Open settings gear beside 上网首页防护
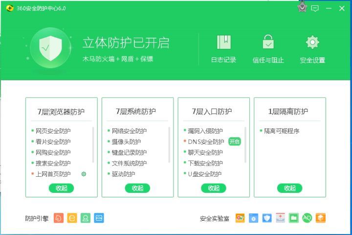The height and width of the screenshot is (235, 352). click(84, 174)
